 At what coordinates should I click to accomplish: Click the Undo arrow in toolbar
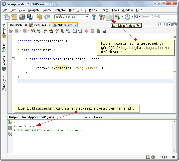coord(39,17)
